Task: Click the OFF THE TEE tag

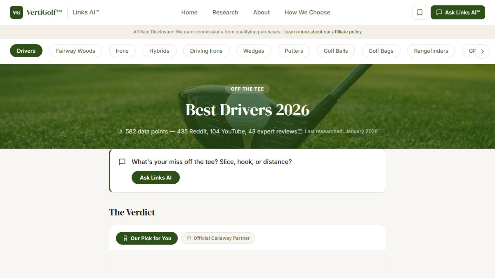Action: pyautogui.click(x=247, y=89)
